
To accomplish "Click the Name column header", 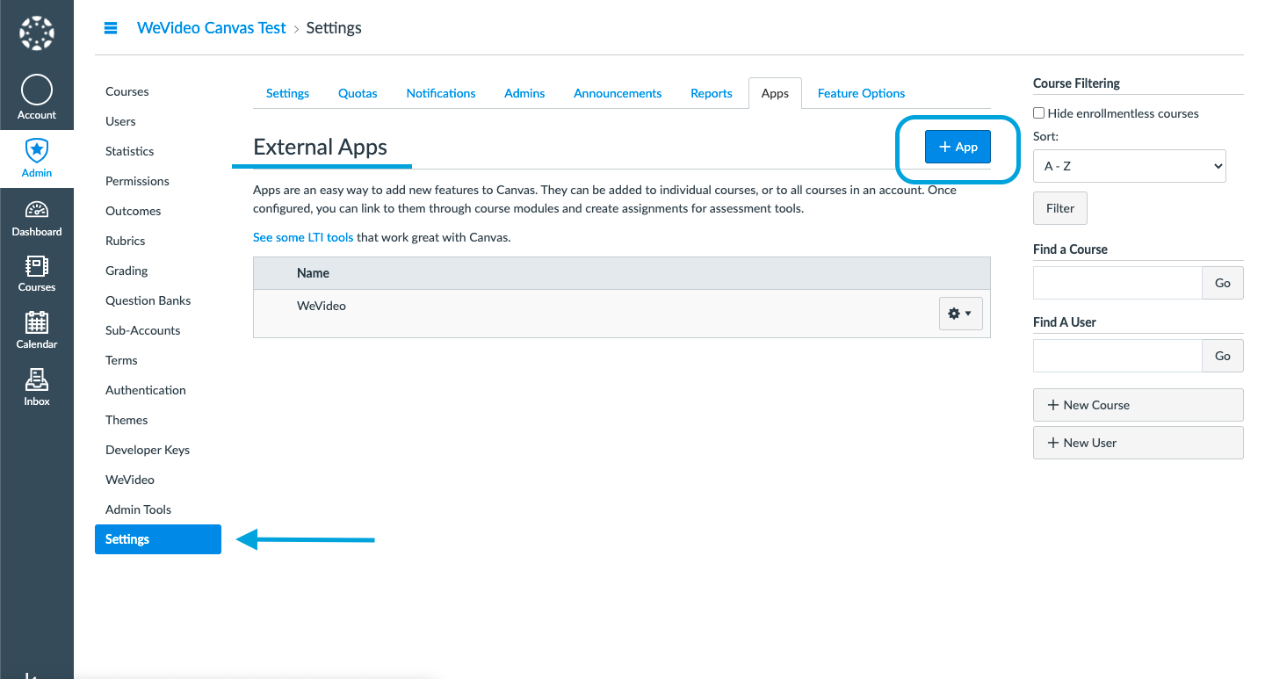I will (313, 273).
